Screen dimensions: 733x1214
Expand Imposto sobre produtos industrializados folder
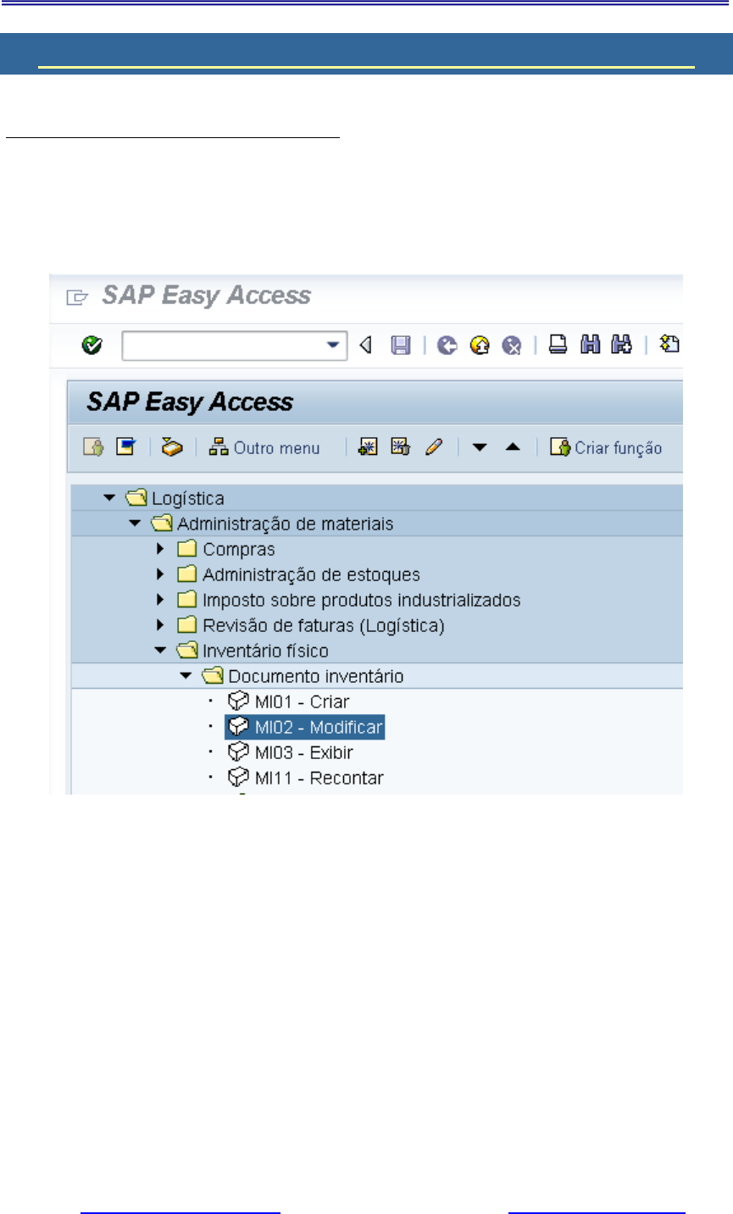point(160,600)
